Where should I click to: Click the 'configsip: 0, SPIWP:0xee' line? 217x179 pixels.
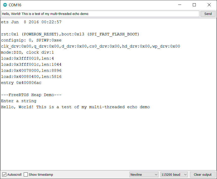pos(31,40)
